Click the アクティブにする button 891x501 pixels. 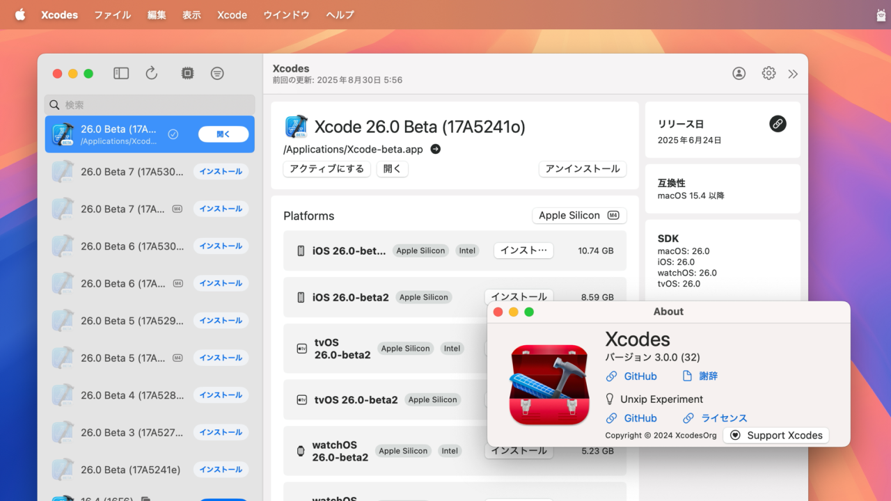coord(326,169)
